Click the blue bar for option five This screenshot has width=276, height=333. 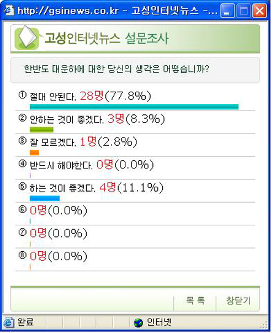(x=45, y=198)
